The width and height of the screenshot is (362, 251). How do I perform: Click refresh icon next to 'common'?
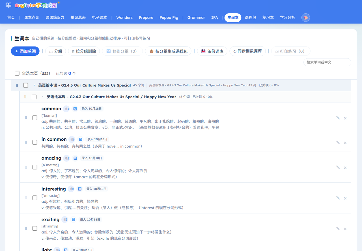(x=75, y=109)
